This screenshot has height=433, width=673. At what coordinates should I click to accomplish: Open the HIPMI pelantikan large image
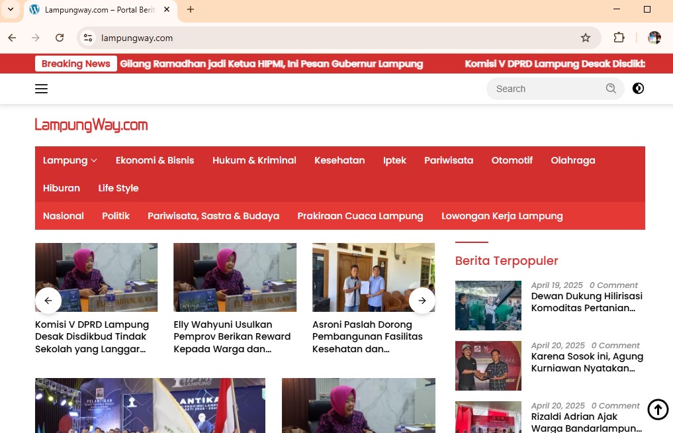(150, 405)
